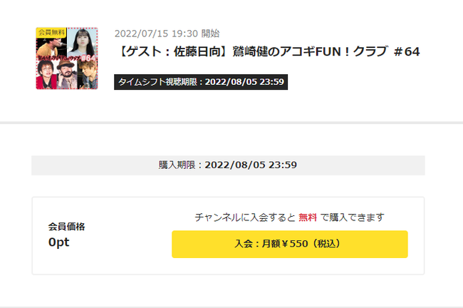Click the 2022/07/15 19:30 開始 start time
The width and height of the screenshot is (463, 308).
(167, 33)
